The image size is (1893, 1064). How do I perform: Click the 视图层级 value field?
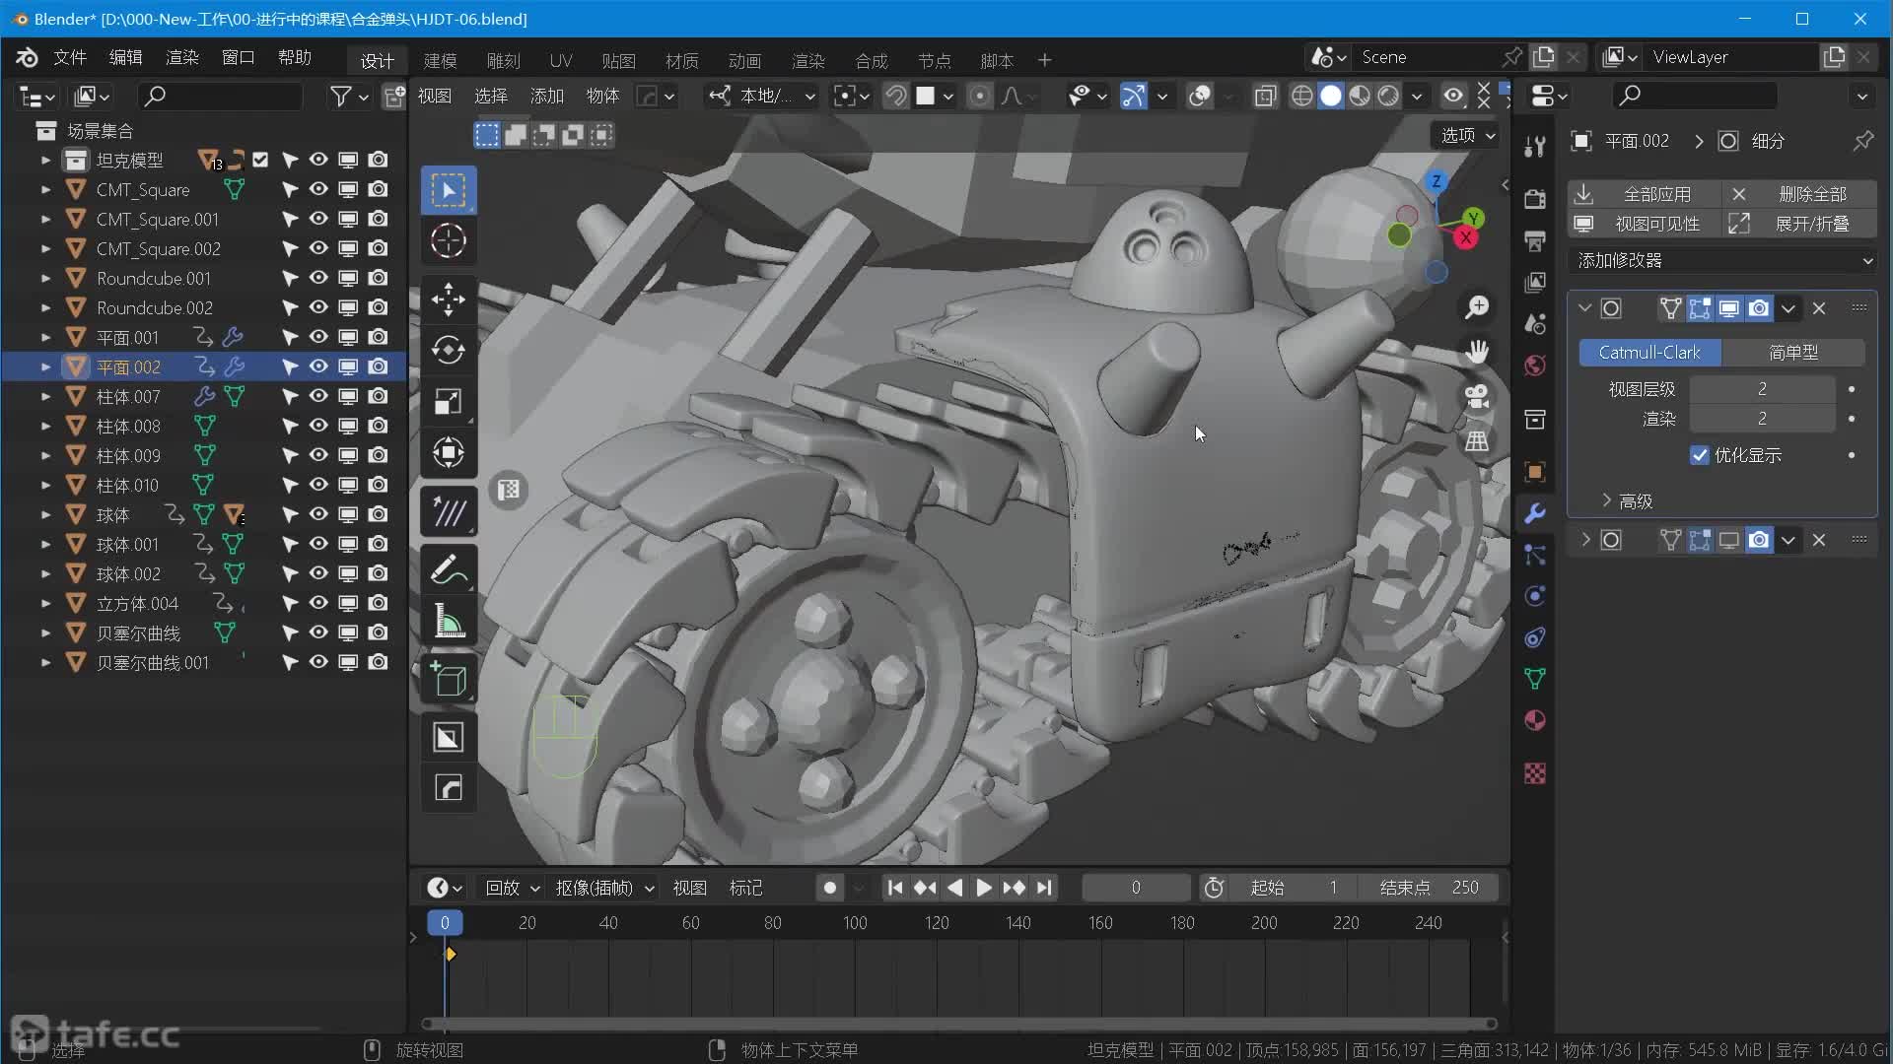1761,389
